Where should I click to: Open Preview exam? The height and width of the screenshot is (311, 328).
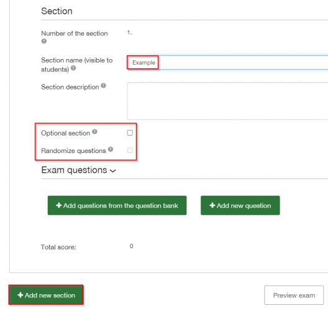click(294, 295)
